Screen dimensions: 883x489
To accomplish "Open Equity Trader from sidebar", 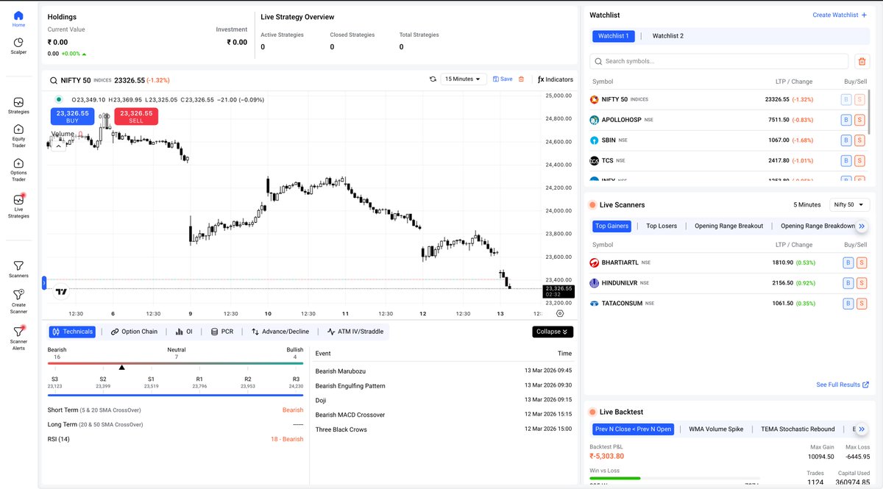I will pos(18,136).
